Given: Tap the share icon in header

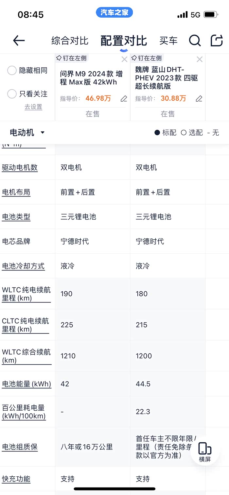Looking at the screenshot, I should (216, 41).
